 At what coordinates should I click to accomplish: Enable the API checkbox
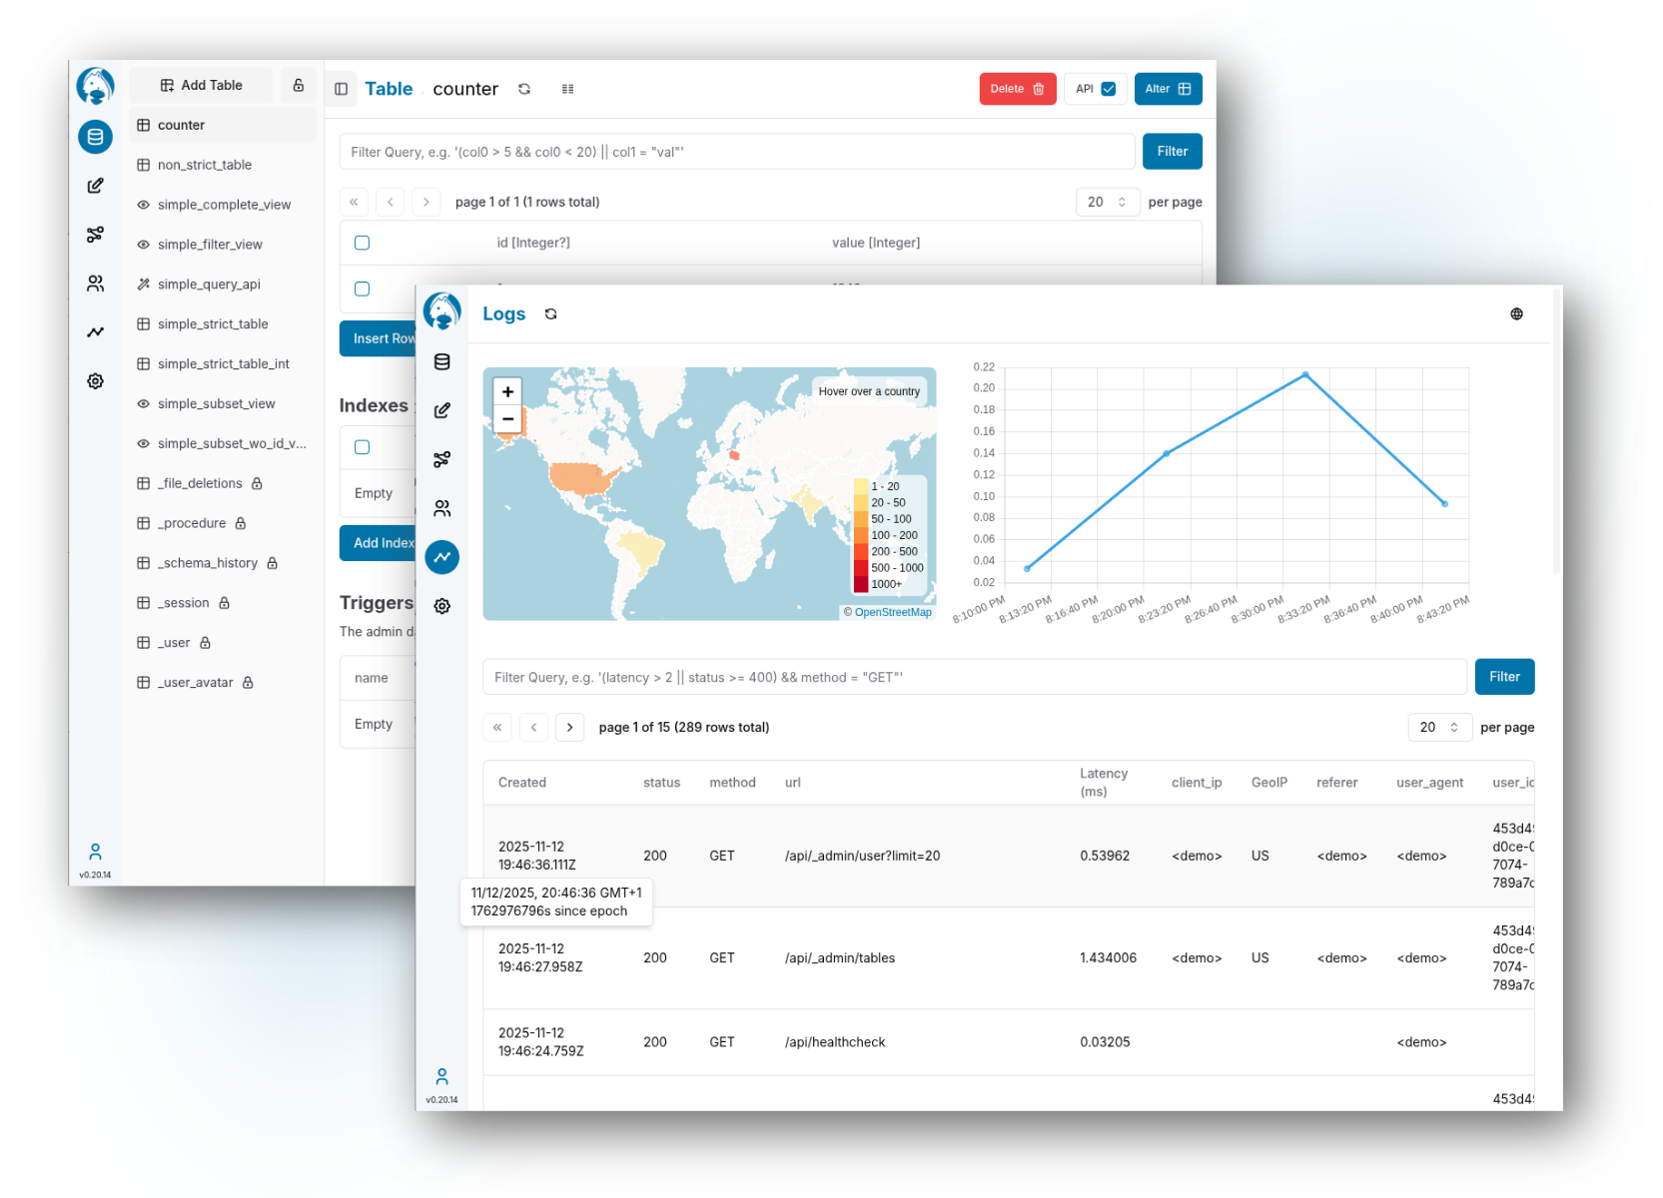pos(1109,88)
